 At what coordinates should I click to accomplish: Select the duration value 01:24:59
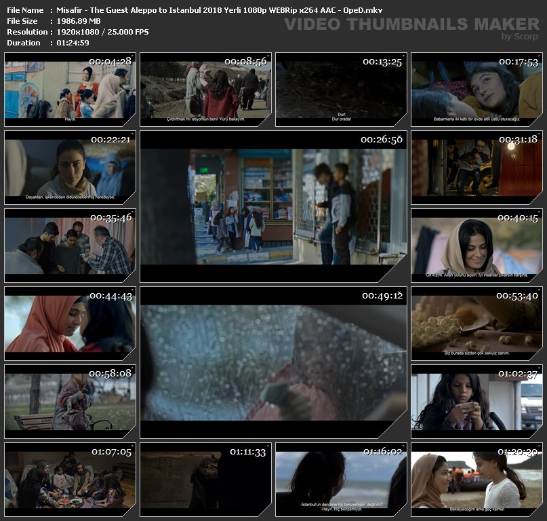tap(73, 43)
